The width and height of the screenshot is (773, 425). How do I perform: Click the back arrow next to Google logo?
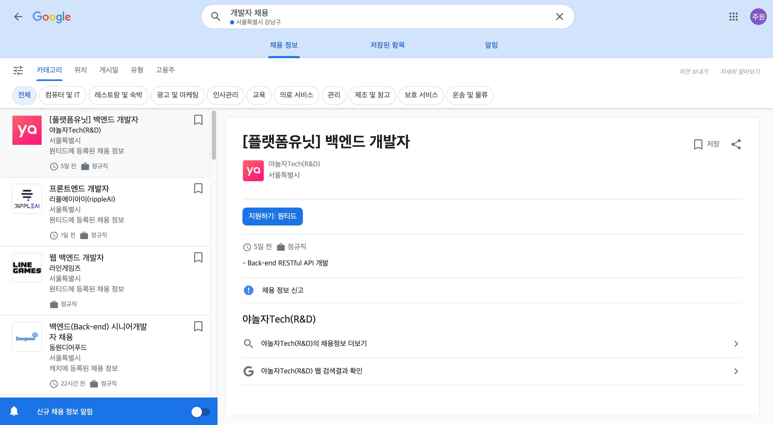click(18, 17)
